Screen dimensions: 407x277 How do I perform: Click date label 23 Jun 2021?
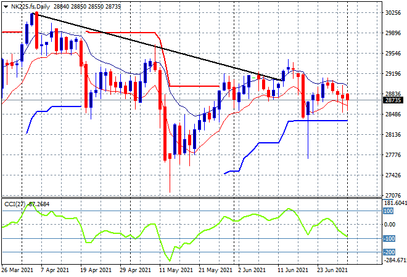(332, 270)
